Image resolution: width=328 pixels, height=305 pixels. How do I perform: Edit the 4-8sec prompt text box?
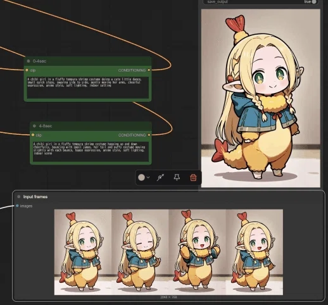click(x=91, y=152)
